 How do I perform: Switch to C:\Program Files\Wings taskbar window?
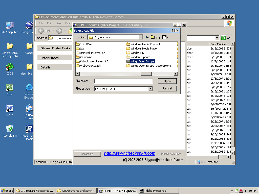(x=35, y=191)
